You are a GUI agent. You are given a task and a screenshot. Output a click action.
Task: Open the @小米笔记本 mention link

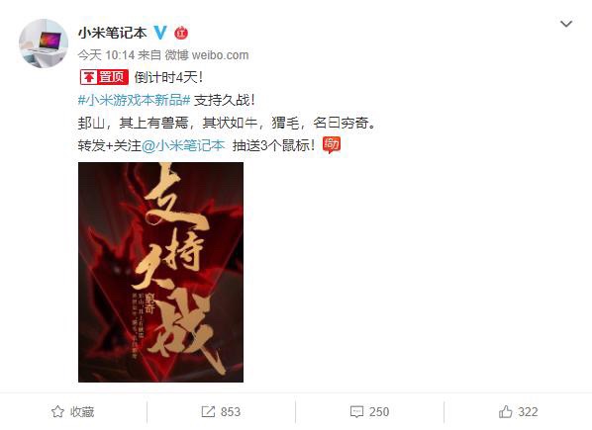[183, 145]
